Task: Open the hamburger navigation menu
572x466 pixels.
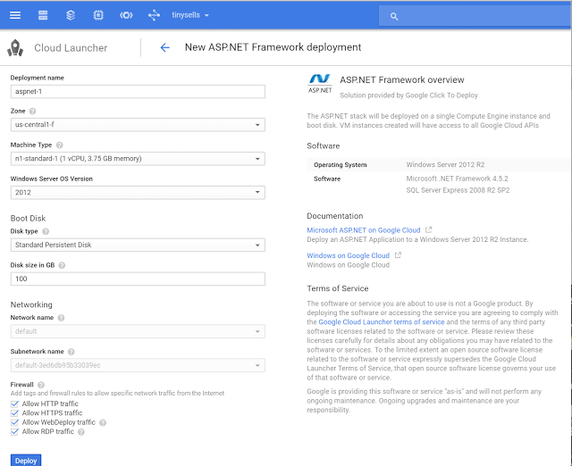Action: pos(15,15)
